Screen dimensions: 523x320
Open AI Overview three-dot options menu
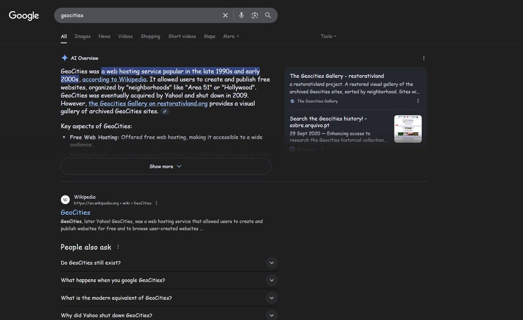[424, 58]
